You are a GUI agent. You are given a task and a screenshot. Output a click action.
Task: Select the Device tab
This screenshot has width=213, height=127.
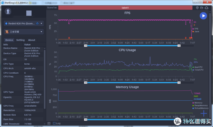pos(9,40)
